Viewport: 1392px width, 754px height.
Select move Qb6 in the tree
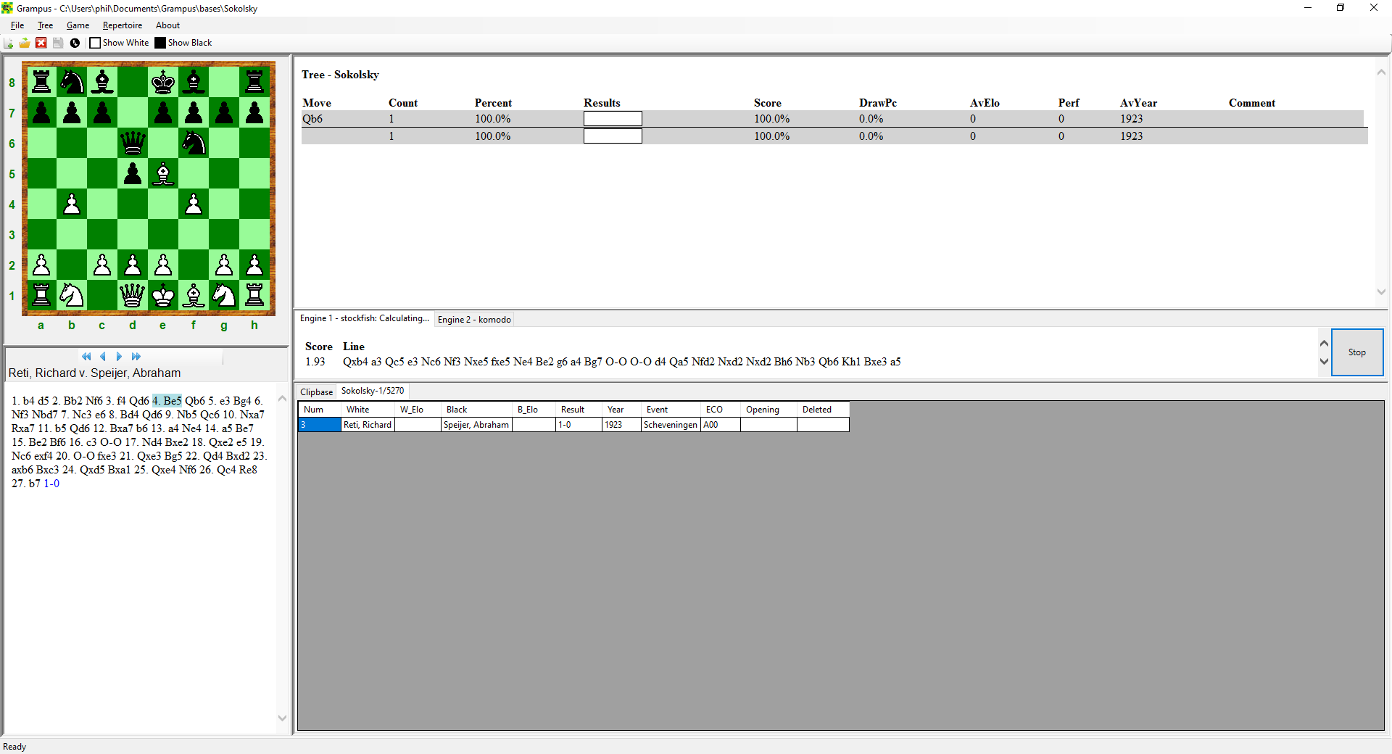(312, 119)
